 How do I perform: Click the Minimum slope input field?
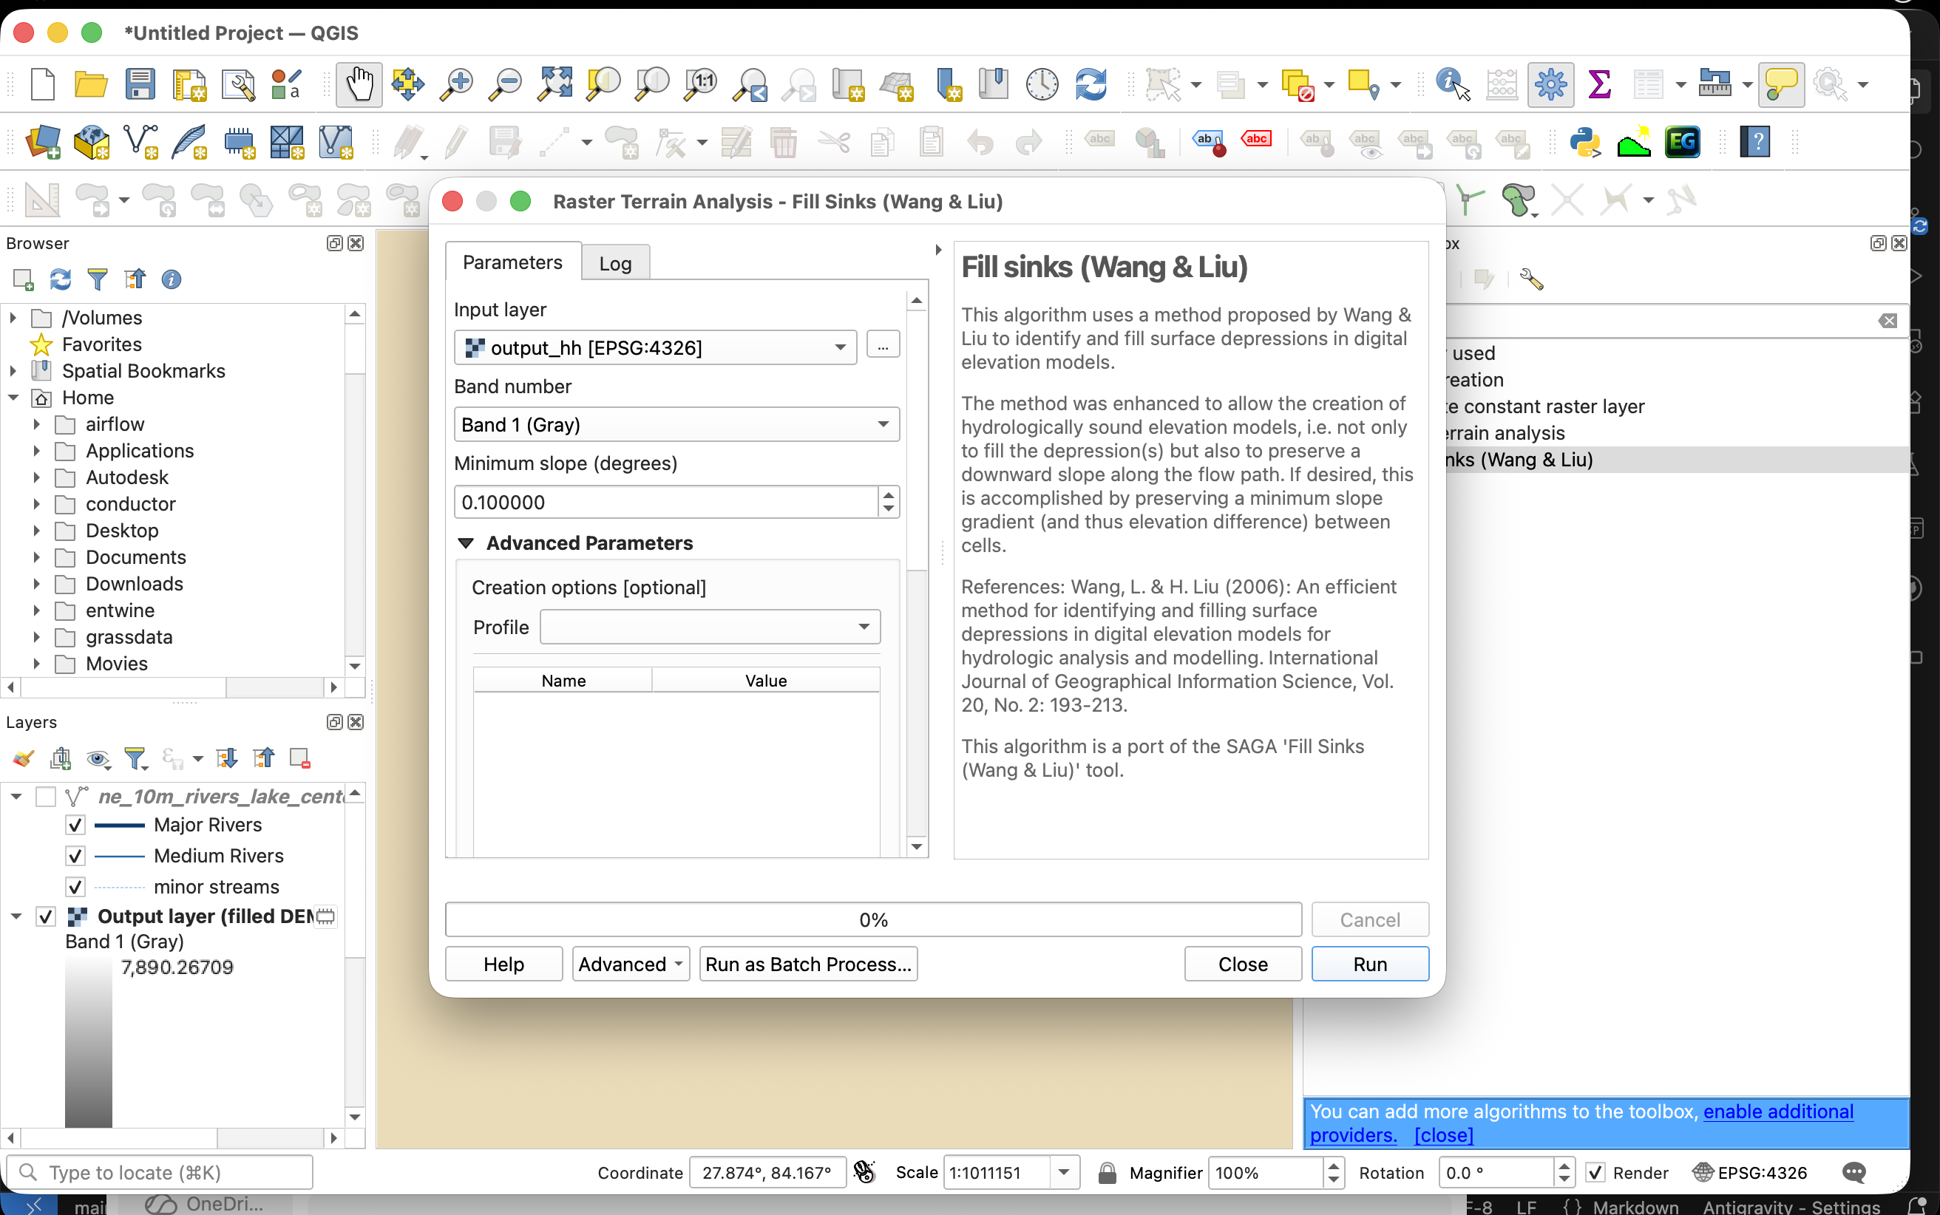(666, 501)
